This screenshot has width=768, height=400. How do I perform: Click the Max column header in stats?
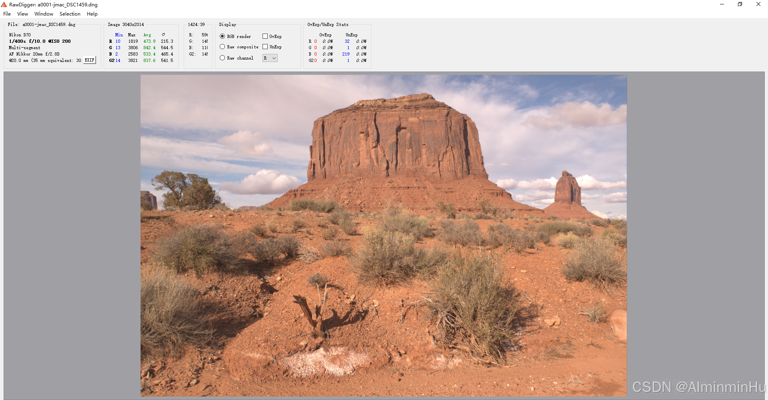coord(132,35)
